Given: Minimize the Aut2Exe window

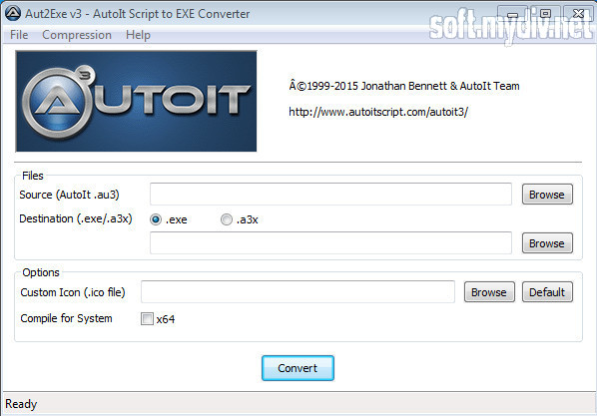Looking at the screenshot, I should tap(512, 14).
